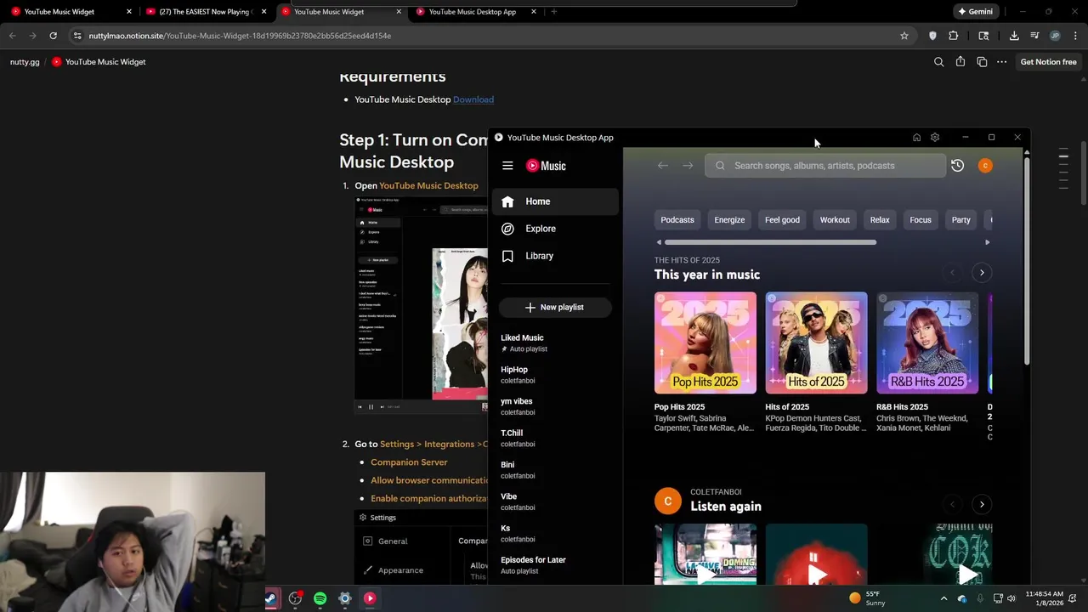Bookmark this page with the star icon

[904, 36]
